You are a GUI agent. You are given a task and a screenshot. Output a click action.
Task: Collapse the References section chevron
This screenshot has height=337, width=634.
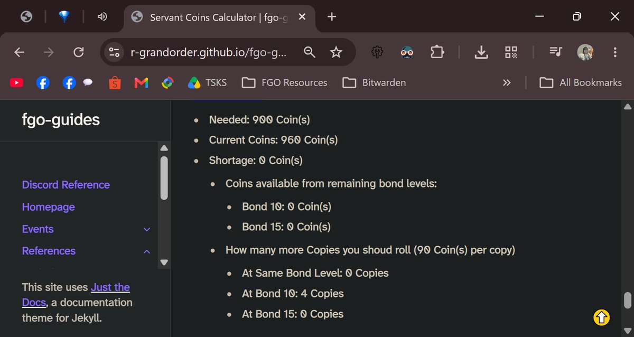(147, 251)
